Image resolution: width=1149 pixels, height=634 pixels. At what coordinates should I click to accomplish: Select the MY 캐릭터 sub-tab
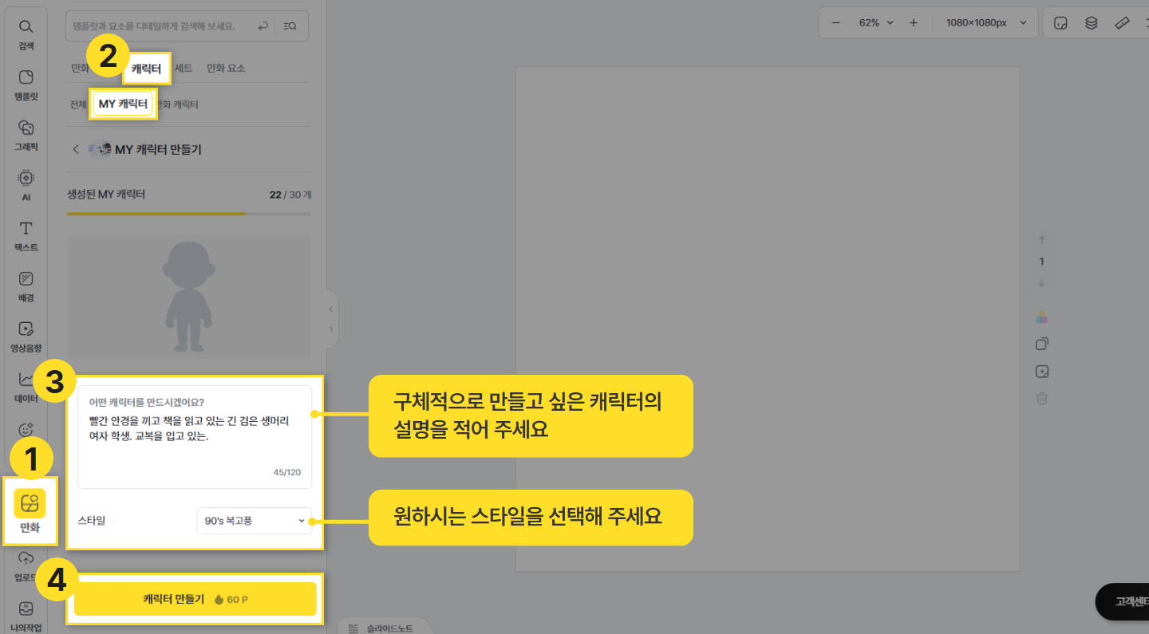click(123, 104)
